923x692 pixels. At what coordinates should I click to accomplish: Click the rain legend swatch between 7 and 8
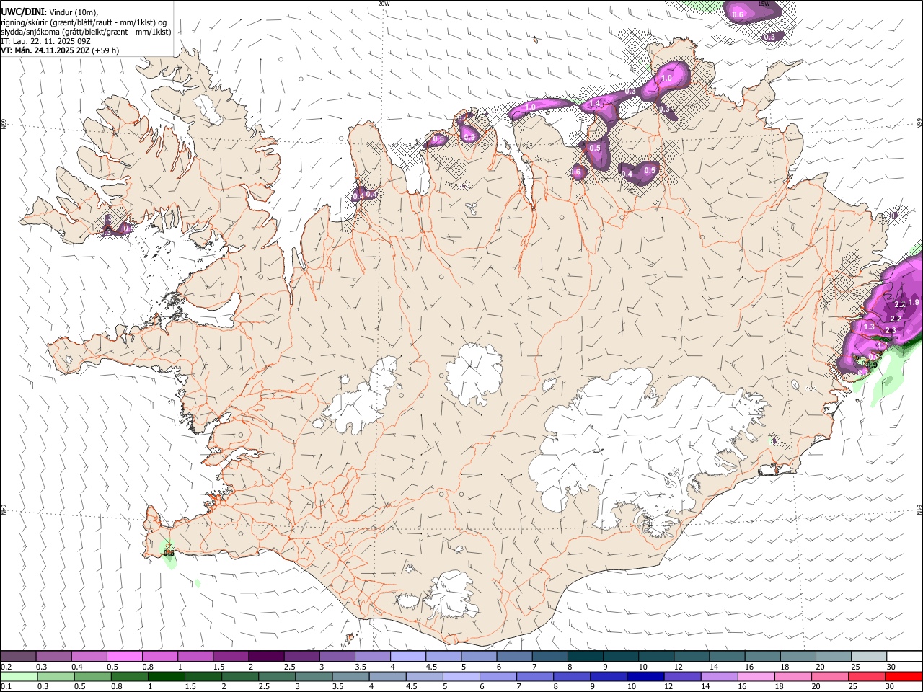536,676
